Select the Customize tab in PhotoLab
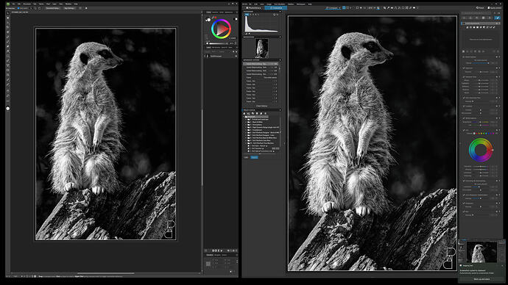 tap(275, 8)
